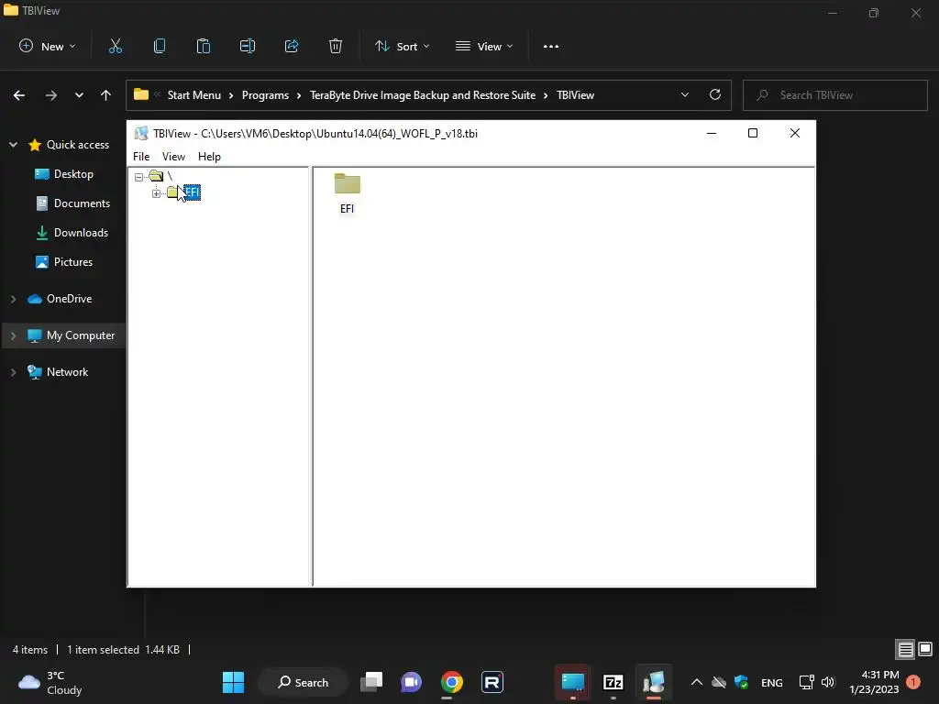Go back in File Explorer
Screen dimensions: 939x704
pos(19,95)
